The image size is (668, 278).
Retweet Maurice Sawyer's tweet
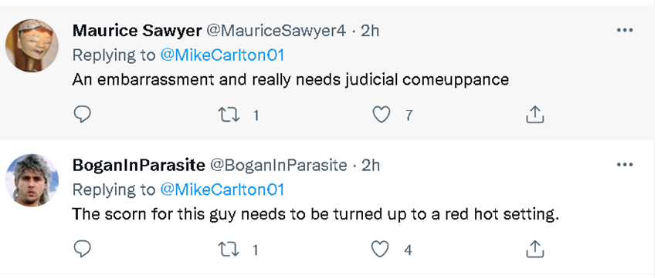point(229,115)
